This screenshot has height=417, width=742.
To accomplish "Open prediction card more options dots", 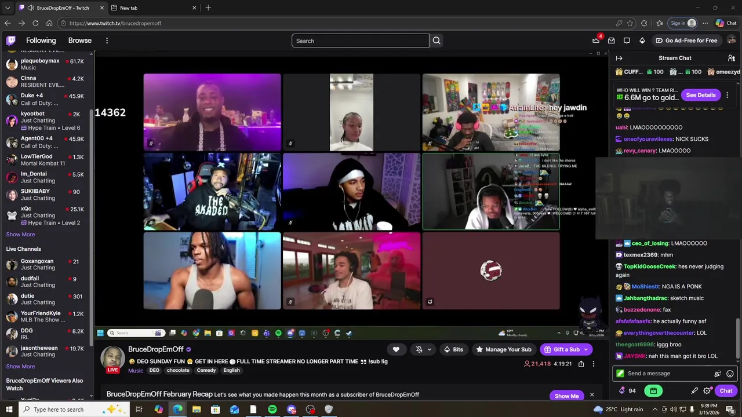I will click(x=727, y=95).
